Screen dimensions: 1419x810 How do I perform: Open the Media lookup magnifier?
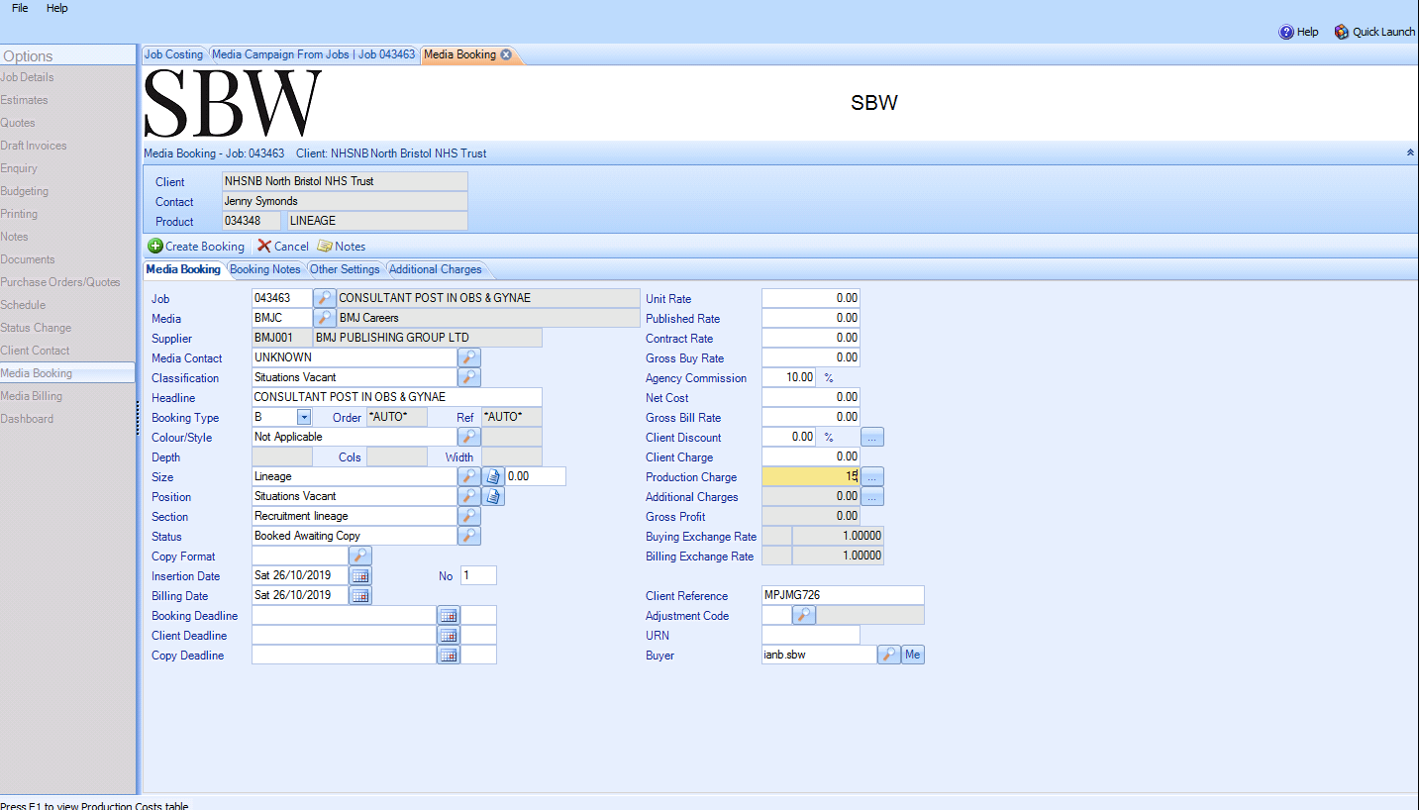click(325, 318)
